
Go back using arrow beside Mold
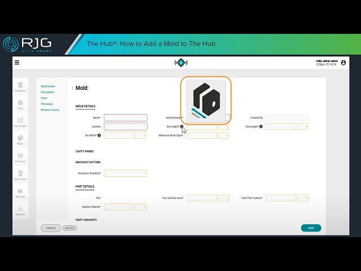(73, 88)
